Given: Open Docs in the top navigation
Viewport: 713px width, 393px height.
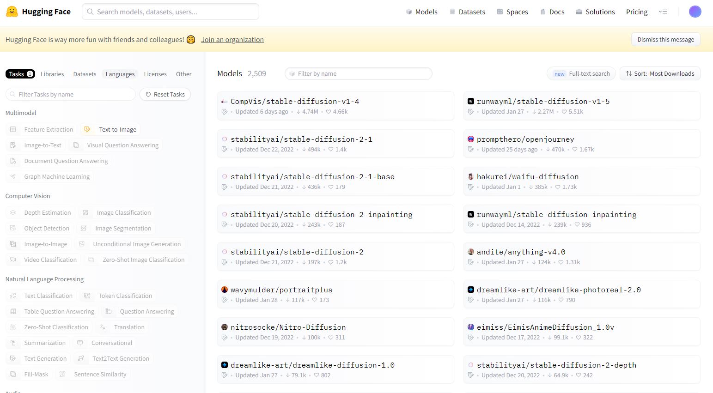Looking at the screenshot, I should pos(552,12).
